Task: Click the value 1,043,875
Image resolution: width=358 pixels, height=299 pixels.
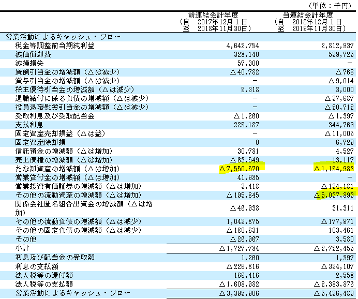Action: [243, 221]
